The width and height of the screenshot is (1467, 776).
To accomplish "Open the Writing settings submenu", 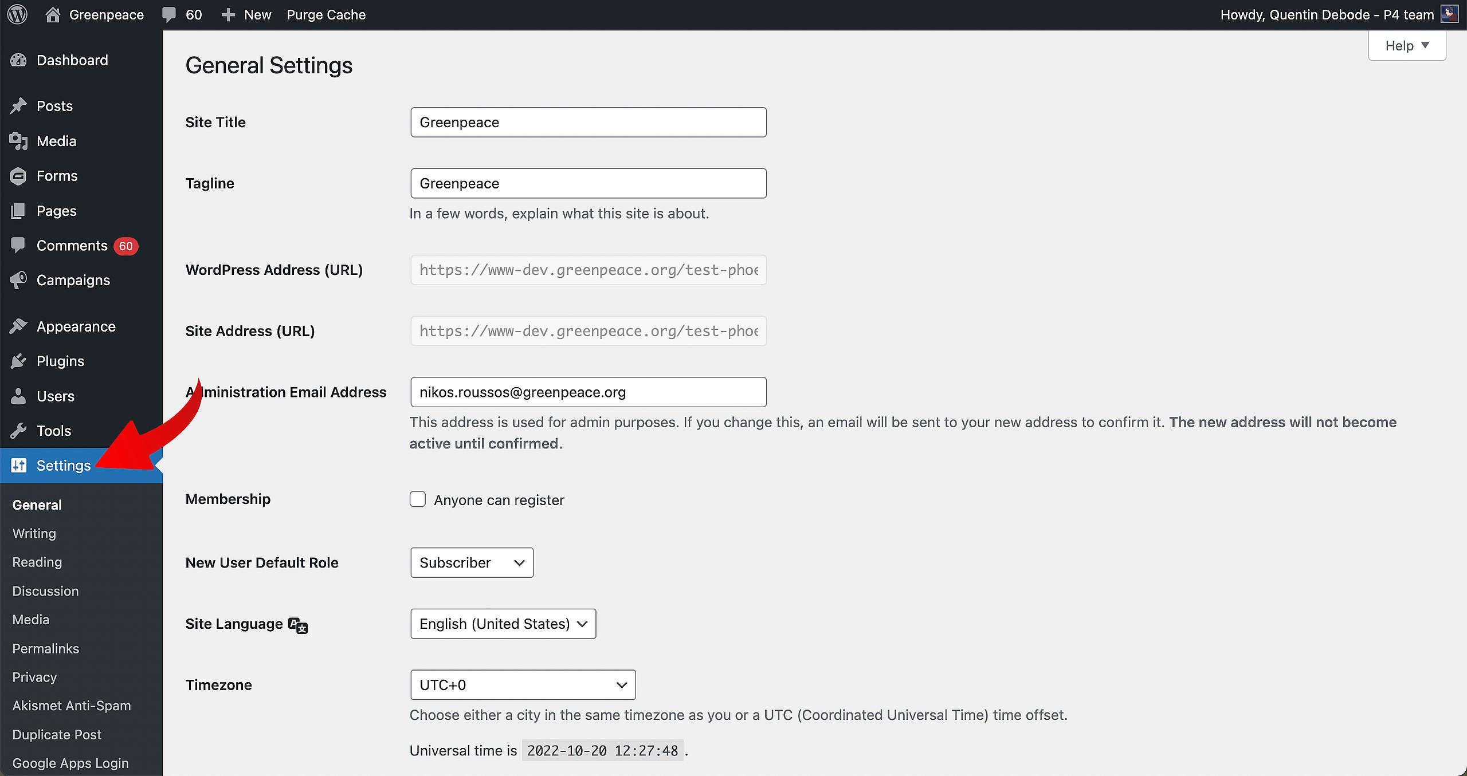I will [x=34, y=534].
